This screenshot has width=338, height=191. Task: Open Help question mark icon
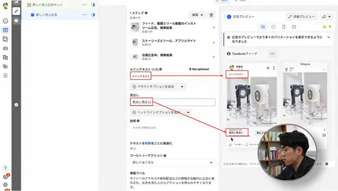click(5, 168)
